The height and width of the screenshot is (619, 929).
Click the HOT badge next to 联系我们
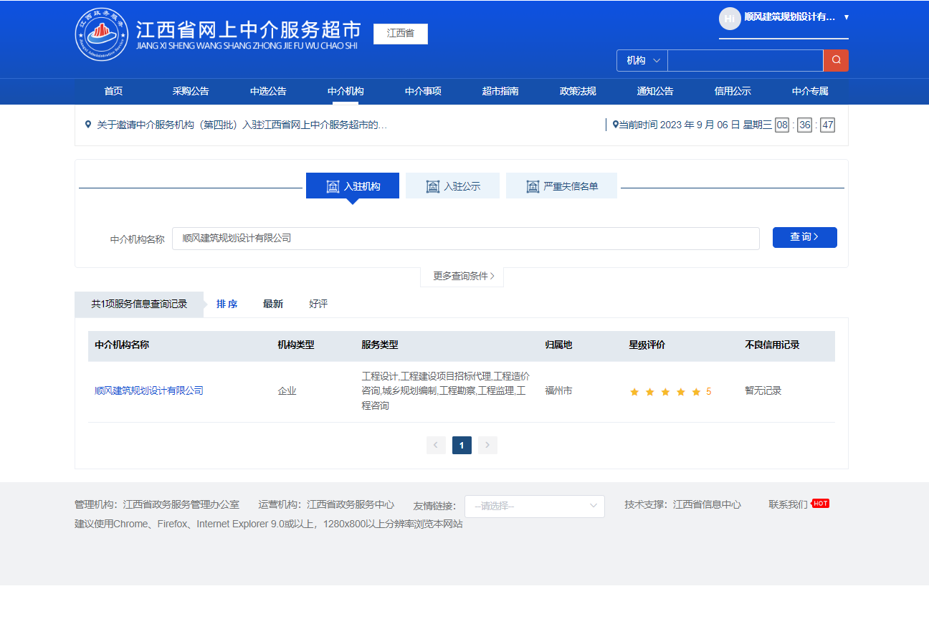tap(821, 504)
